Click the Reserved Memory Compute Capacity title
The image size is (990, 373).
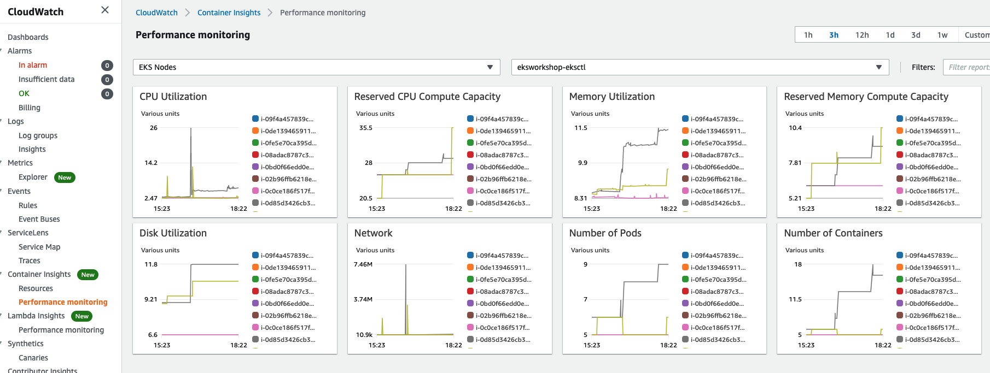tap(866, 97)
